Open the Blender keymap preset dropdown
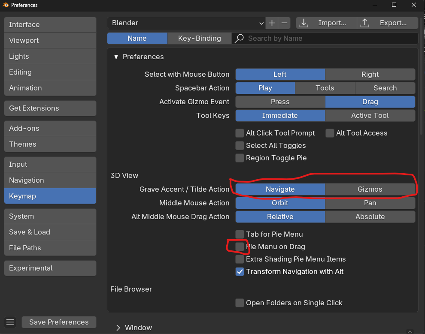425x334 pixels. click(x=187, y=23)
